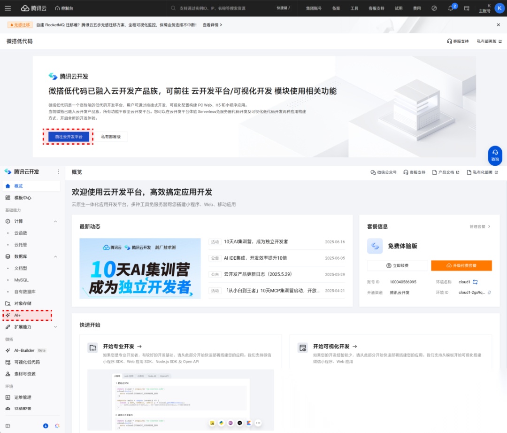Open the 10天AI集训营 banner image
The width and height of the screenshot is (507, 433).
pyautogui.click(x=140, y=269)
